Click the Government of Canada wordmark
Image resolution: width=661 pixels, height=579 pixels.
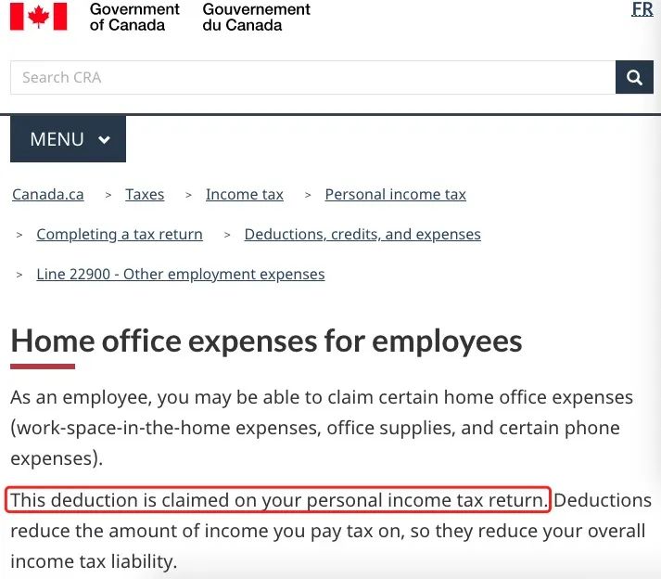click(x=134, y=17)
